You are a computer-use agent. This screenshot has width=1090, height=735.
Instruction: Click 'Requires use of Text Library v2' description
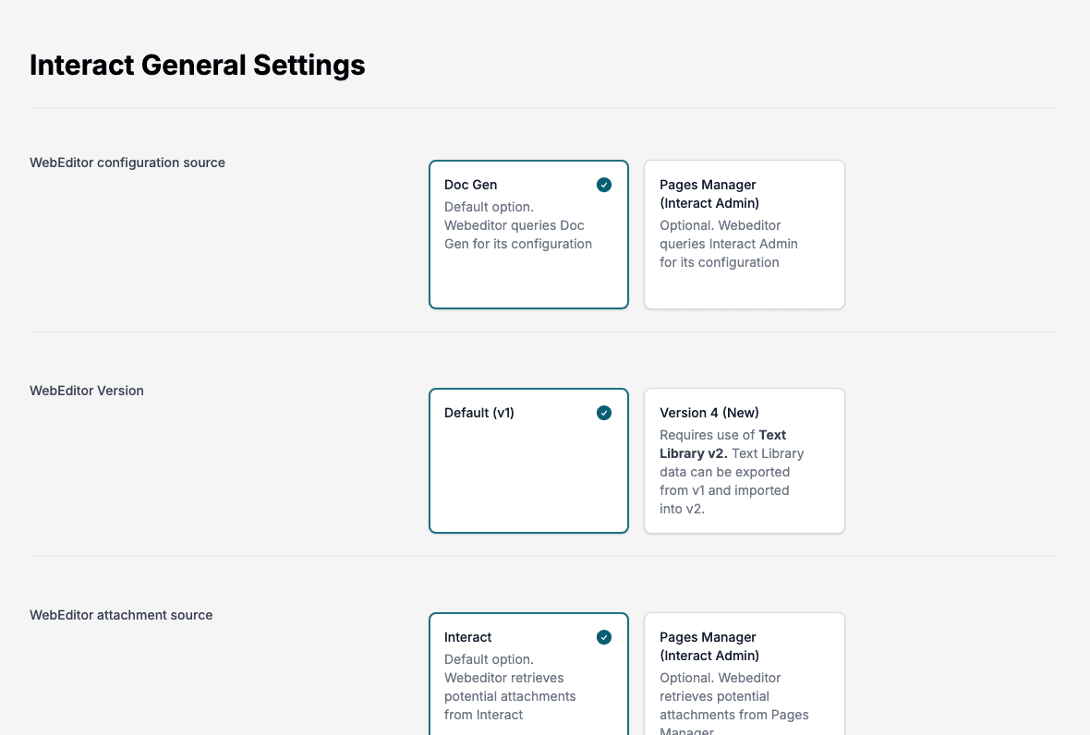click(723, 444)
